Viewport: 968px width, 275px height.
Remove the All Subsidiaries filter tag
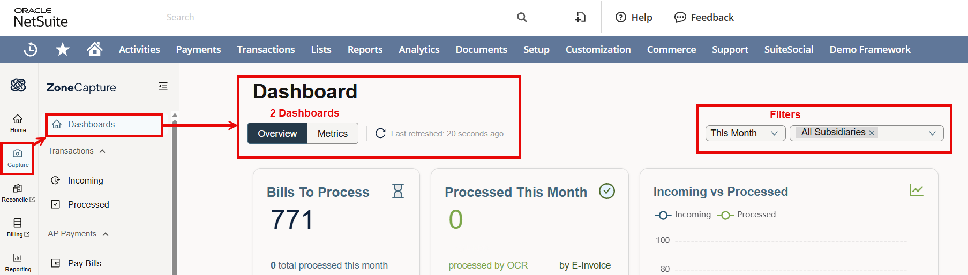pos(872,133)
